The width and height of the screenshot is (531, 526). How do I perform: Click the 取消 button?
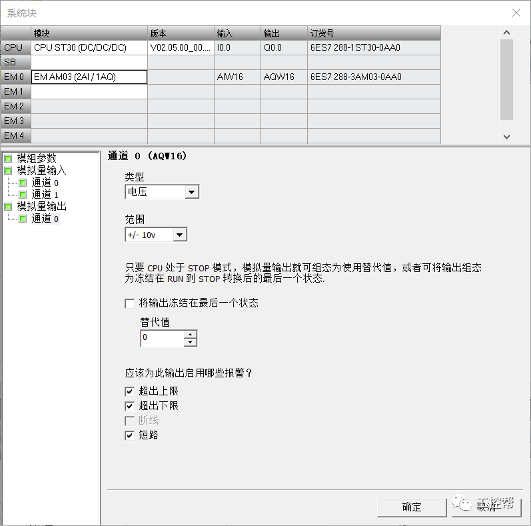point(486,507)
